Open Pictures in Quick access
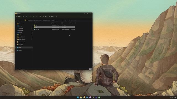 pos(20,33)
